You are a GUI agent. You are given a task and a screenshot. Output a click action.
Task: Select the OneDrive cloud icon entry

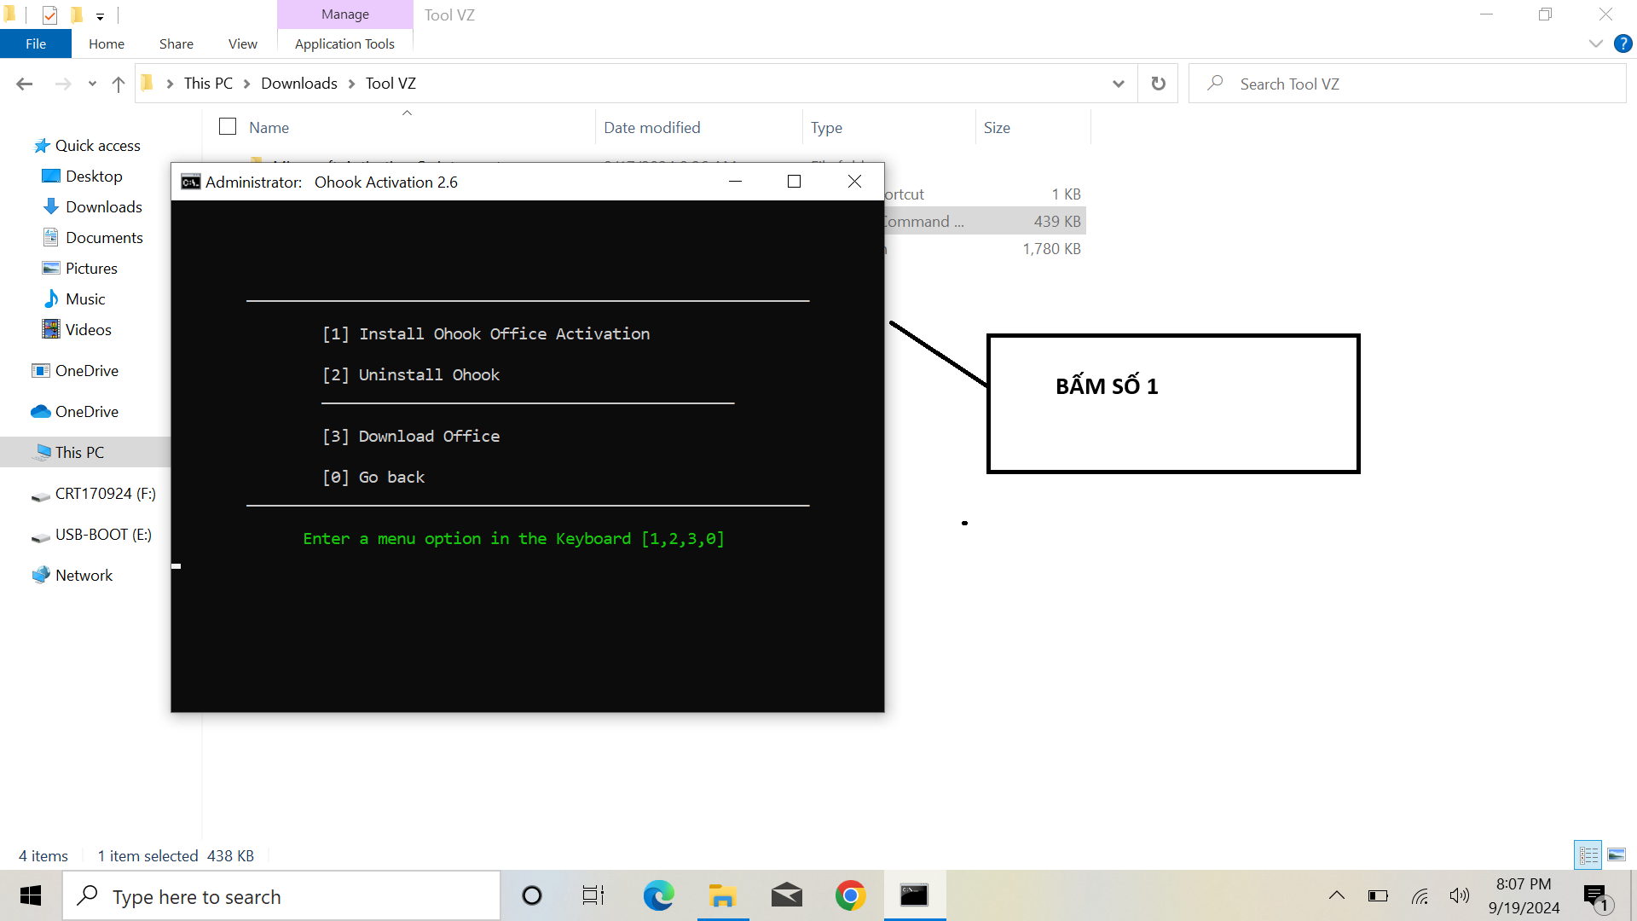(75, 412)
